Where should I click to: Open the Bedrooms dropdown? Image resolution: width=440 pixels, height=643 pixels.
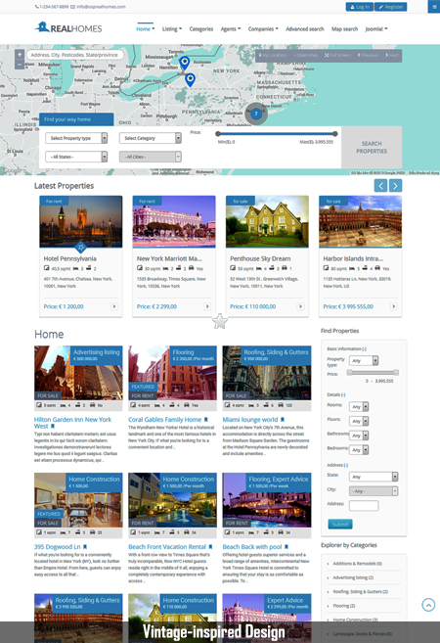[359, 450]
